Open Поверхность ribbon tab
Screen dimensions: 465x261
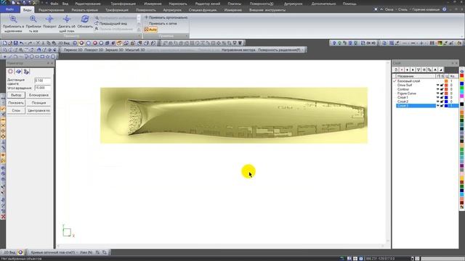[x=145, y=10]
